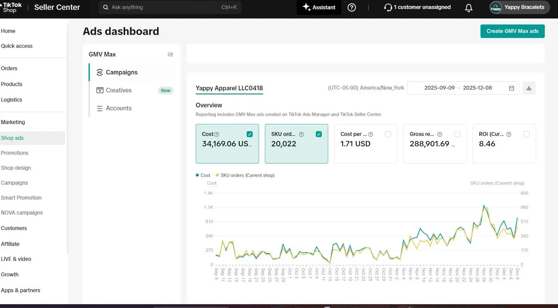This screenshot has height=308, width=558.
Task: Uncheck the SKU orders checkbox
Action: [319, 134]
